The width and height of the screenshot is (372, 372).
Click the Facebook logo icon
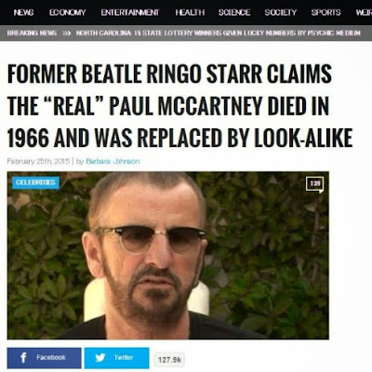(23, 357)
